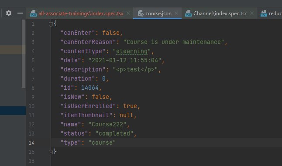This screenshot has height=166, width=282.
Task: Click line number 16 in the gutter
Action: pyautogui.click(x=31, y=161)
